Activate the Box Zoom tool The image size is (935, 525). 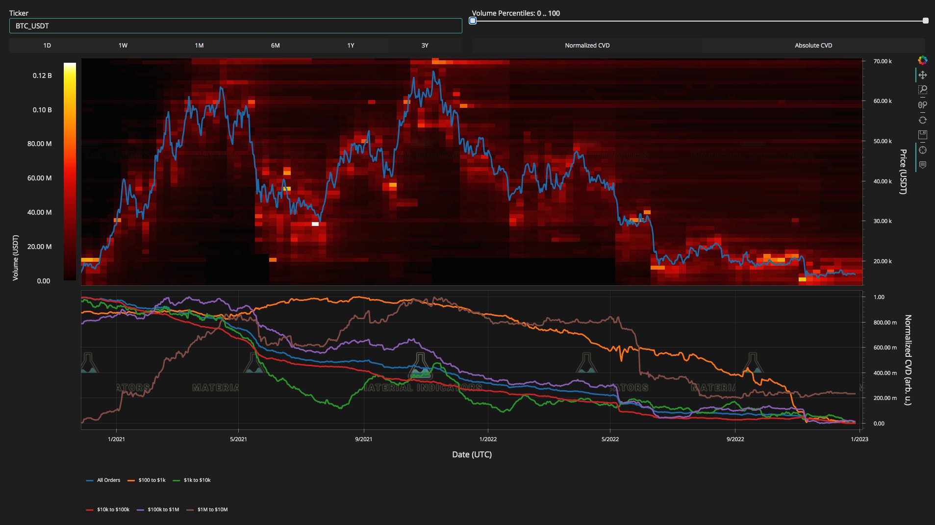pos(922,90)
